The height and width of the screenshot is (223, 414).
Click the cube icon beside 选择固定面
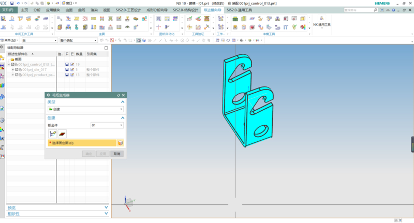120,143
